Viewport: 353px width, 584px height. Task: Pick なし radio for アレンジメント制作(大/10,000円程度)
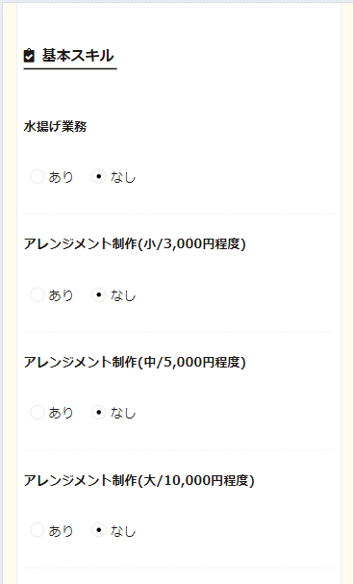(99, 530)
